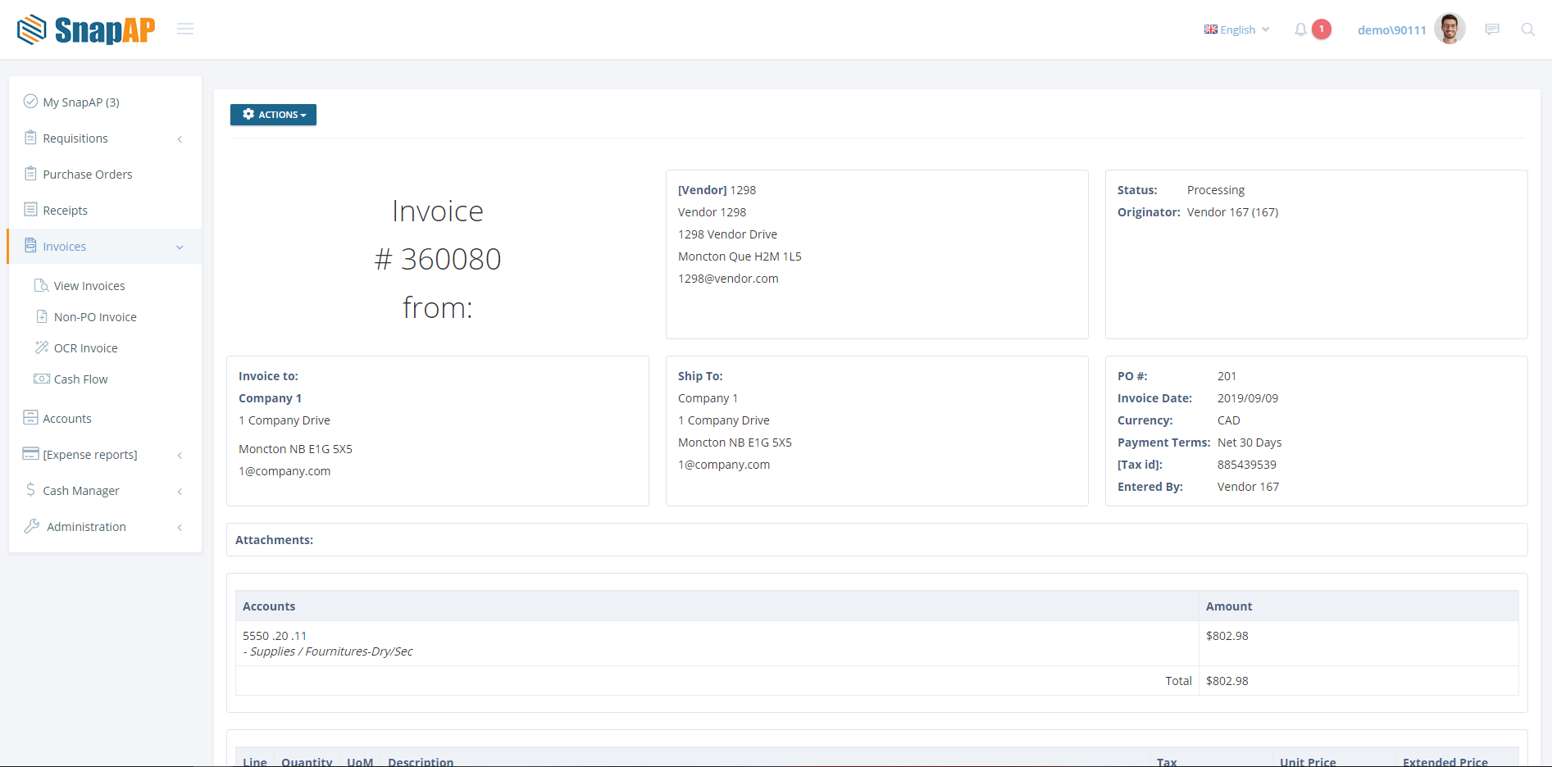The height and width of the screenshot is (767, 1552).
Task: Open the Receipts menu item
Action: [x=105, y=210]
